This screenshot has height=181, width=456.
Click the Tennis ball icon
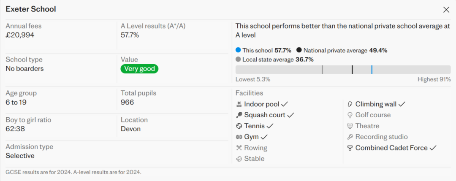click(x=239, y=126)
